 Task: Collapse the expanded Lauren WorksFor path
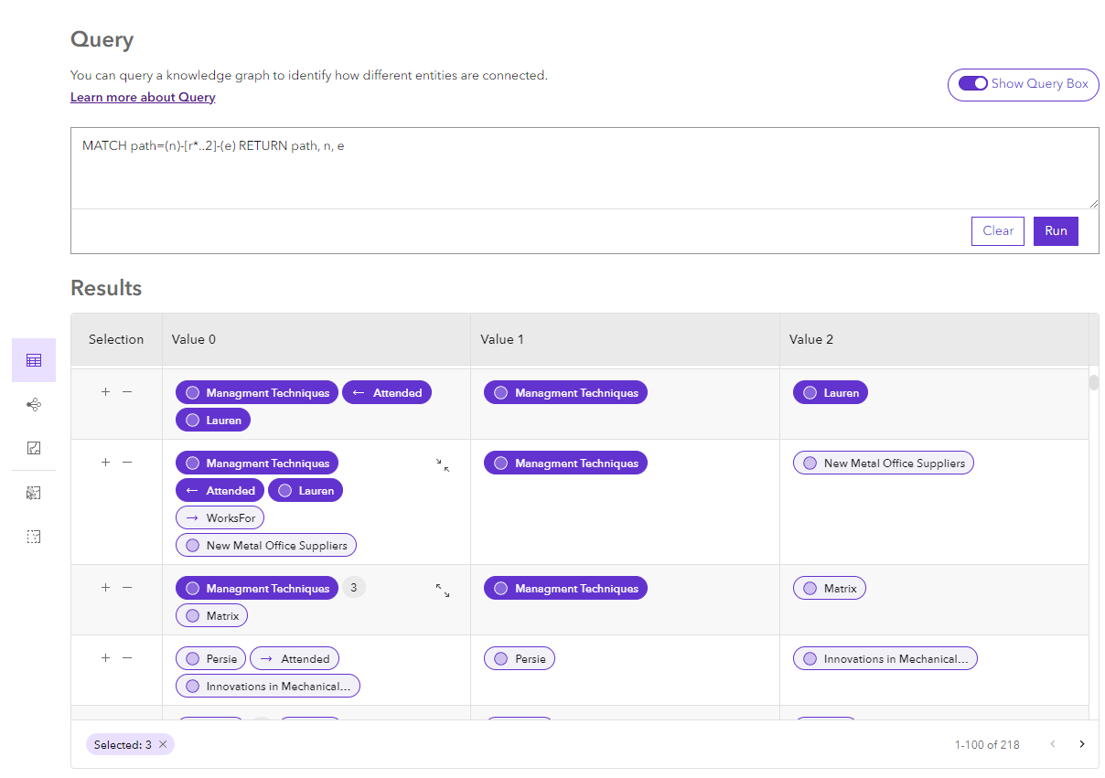click(443, 465)
